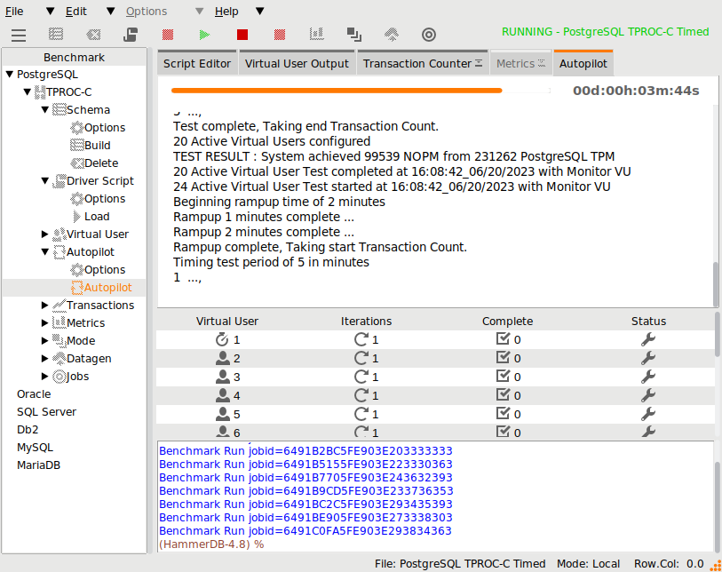722x572 pixels.
Task: Select the person icon for Virtual User 2
Action: click(x=222, y=358)
